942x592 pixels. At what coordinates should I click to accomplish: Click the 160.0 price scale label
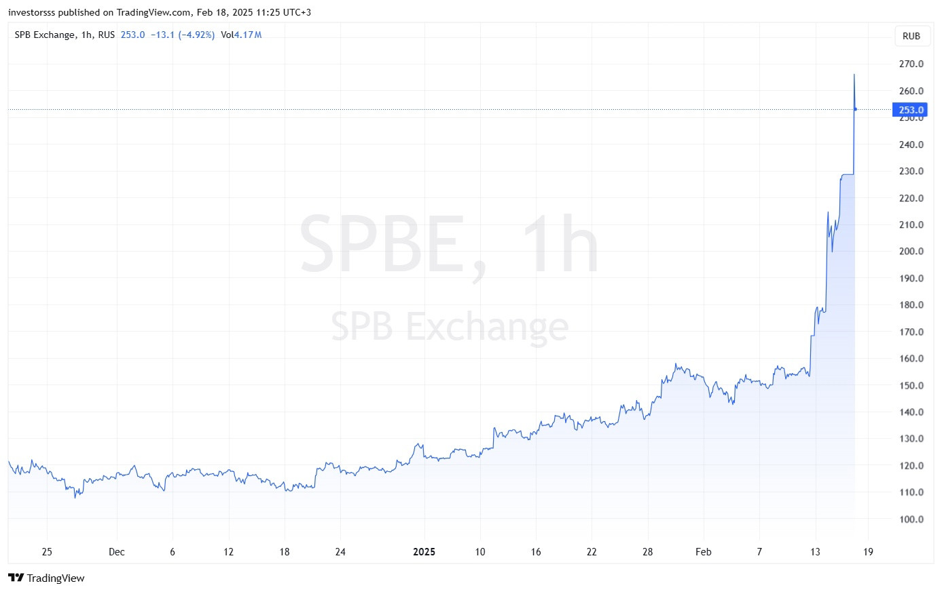click(x=911, y=359)
